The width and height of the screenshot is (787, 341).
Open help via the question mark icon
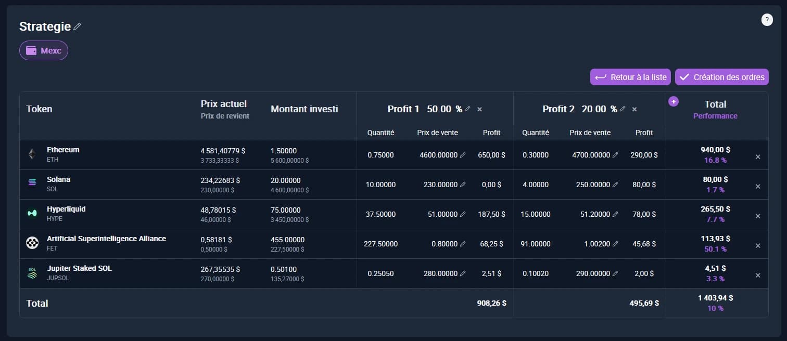[x=767, y=19]
